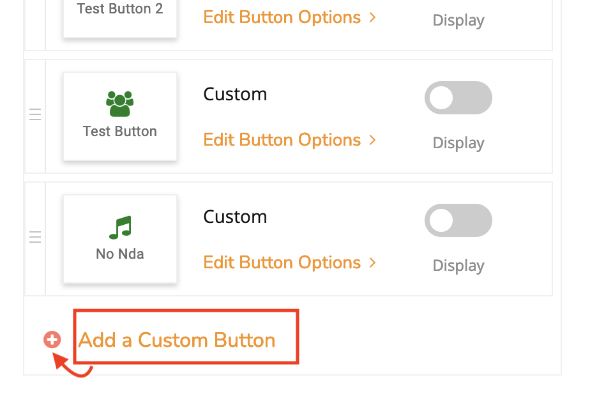
Task: Click the music note icon on No Nda
Action: (119, 226)
